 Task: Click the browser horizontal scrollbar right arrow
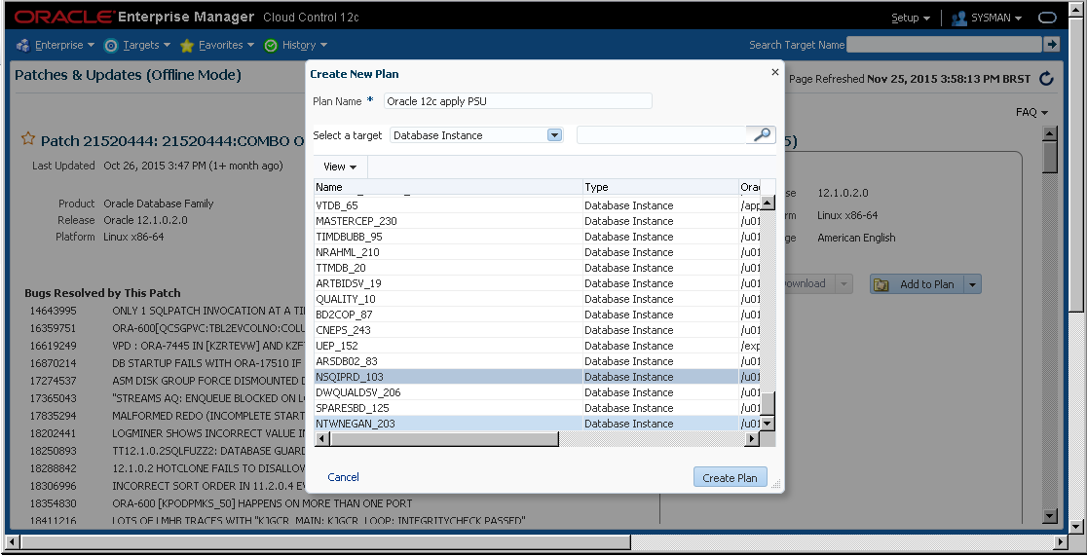[1062, 541]
